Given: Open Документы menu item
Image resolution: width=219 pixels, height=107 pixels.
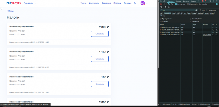Looking at the screenshot, I should tap(94, 3).
